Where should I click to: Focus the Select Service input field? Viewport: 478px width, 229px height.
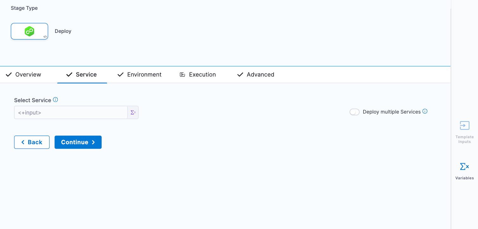[x=71, y=112]
